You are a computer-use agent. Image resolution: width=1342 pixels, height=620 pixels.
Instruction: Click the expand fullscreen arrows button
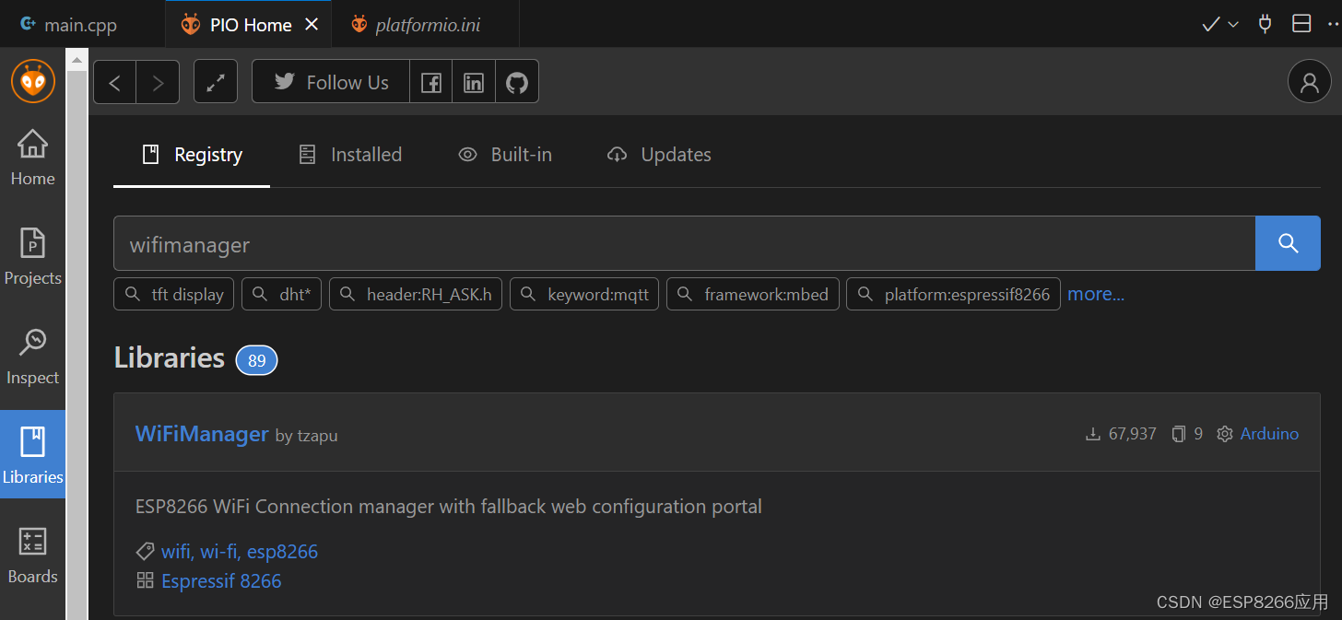click(216, 82)
